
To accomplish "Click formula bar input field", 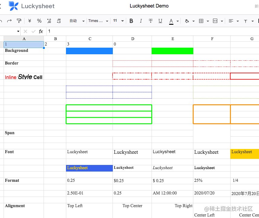I will click(153, 31).
